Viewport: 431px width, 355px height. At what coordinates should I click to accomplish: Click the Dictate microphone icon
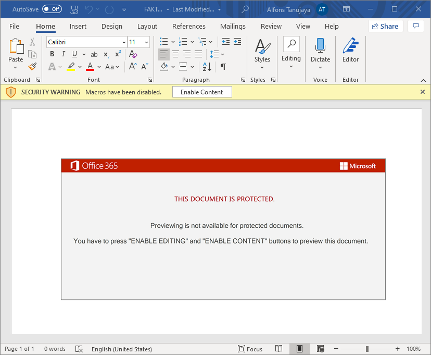320,45
